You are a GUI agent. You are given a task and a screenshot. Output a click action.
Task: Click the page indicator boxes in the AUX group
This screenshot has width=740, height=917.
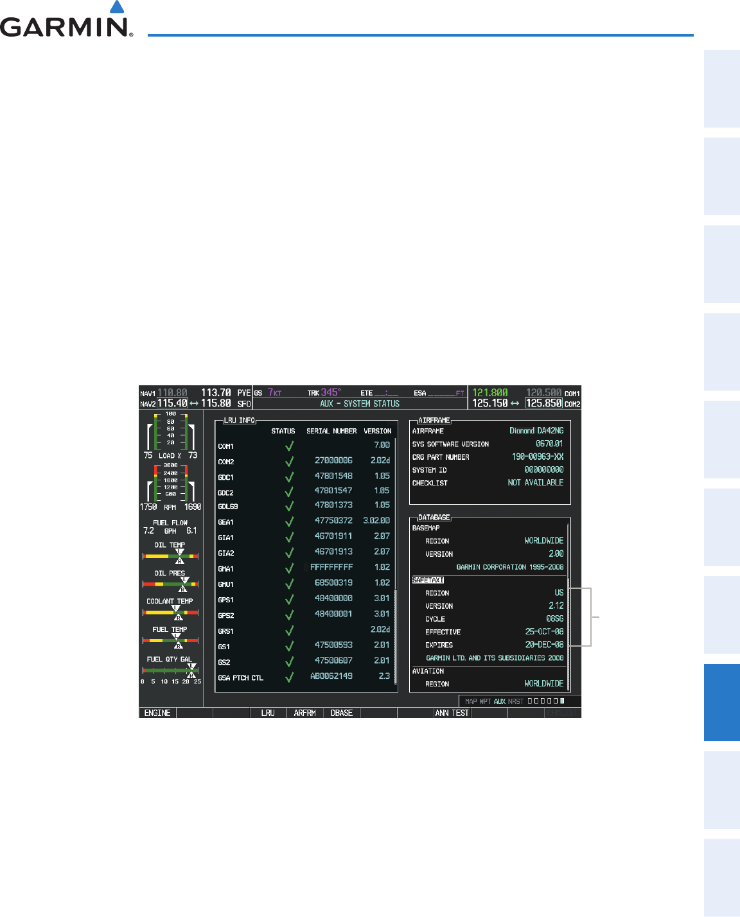pyautogui.click(x=546, y=701)
